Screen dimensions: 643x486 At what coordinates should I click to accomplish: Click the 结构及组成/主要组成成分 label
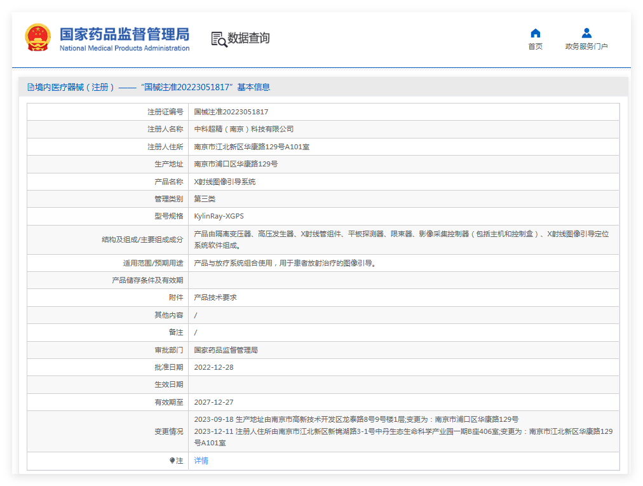pos(142,240)
